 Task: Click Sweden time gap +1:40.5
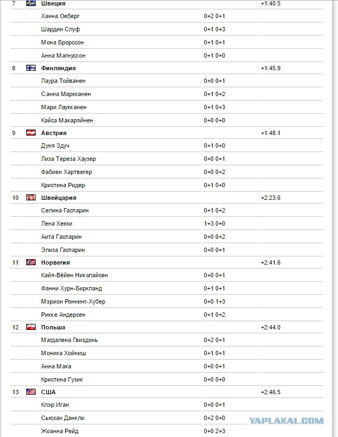tap(271, 4)
